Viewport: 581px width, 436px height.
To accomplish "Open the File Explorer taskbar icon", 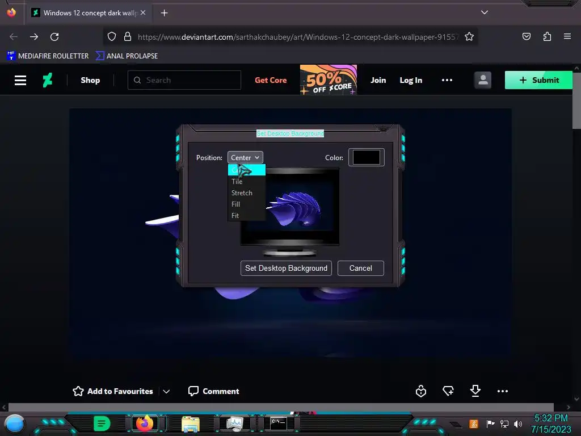I will coord(191,424).
